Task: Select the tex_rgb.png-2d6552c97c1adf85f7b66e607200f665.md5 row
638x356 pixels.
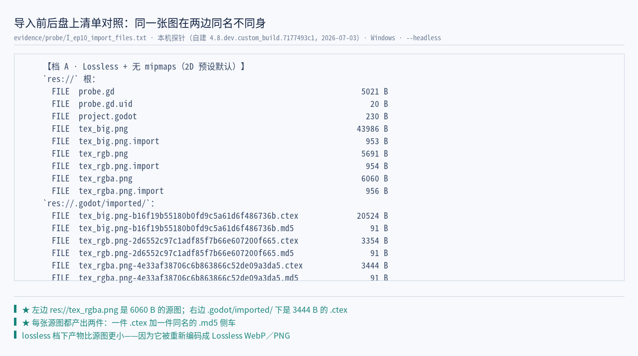Action: [220, 253]
